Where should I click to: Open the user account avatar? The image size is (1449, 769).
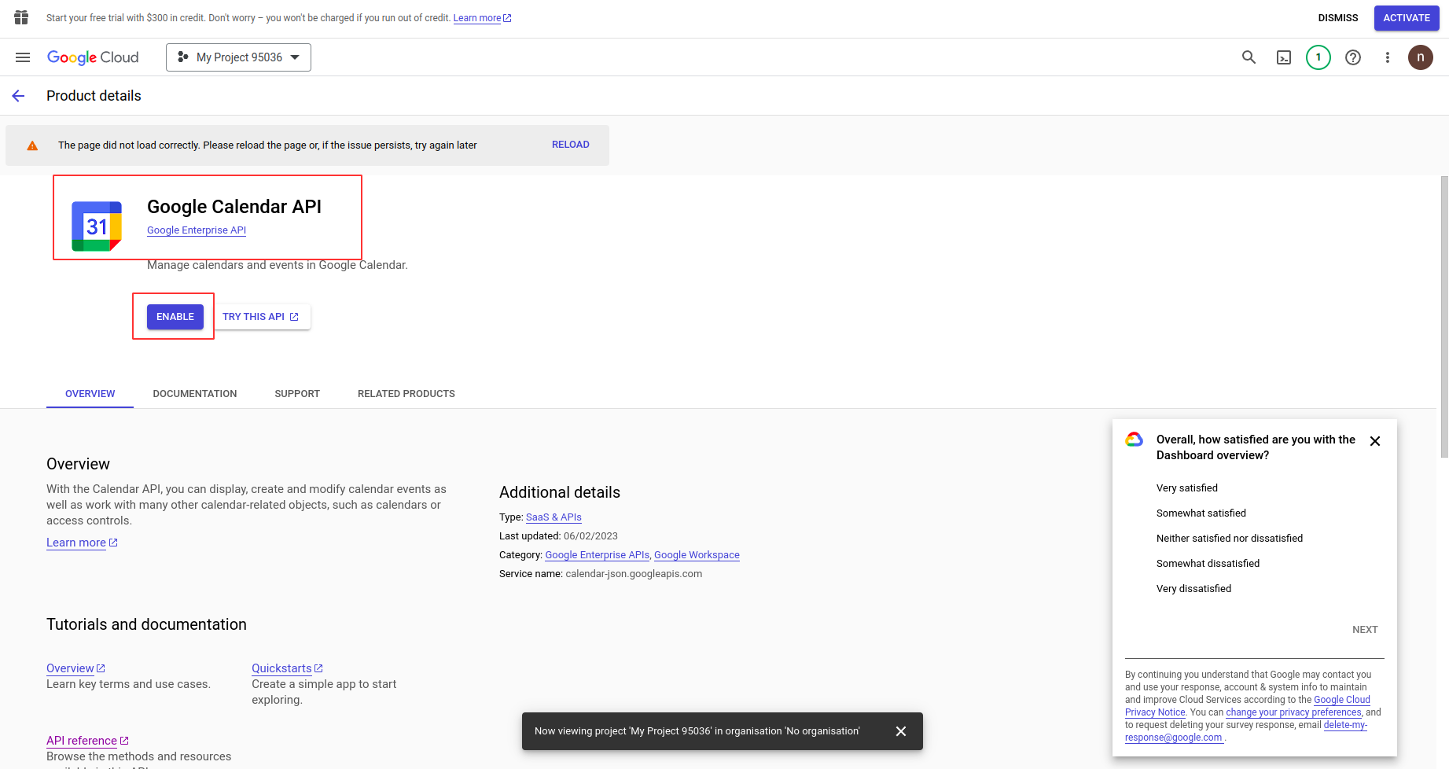1421,57
